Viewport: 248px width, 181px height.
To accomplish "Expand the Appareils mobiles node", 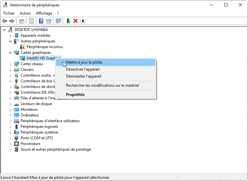I will tap(10, 36).
